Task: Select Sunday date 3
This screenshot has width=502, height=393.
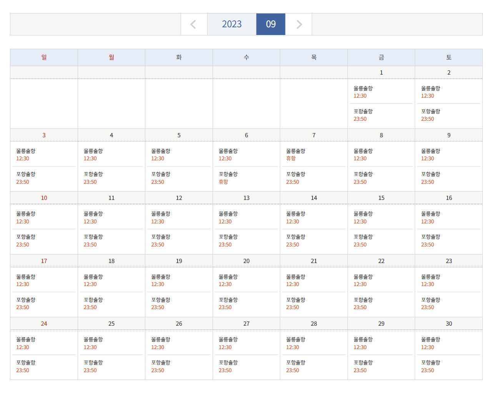Action: 44,135
